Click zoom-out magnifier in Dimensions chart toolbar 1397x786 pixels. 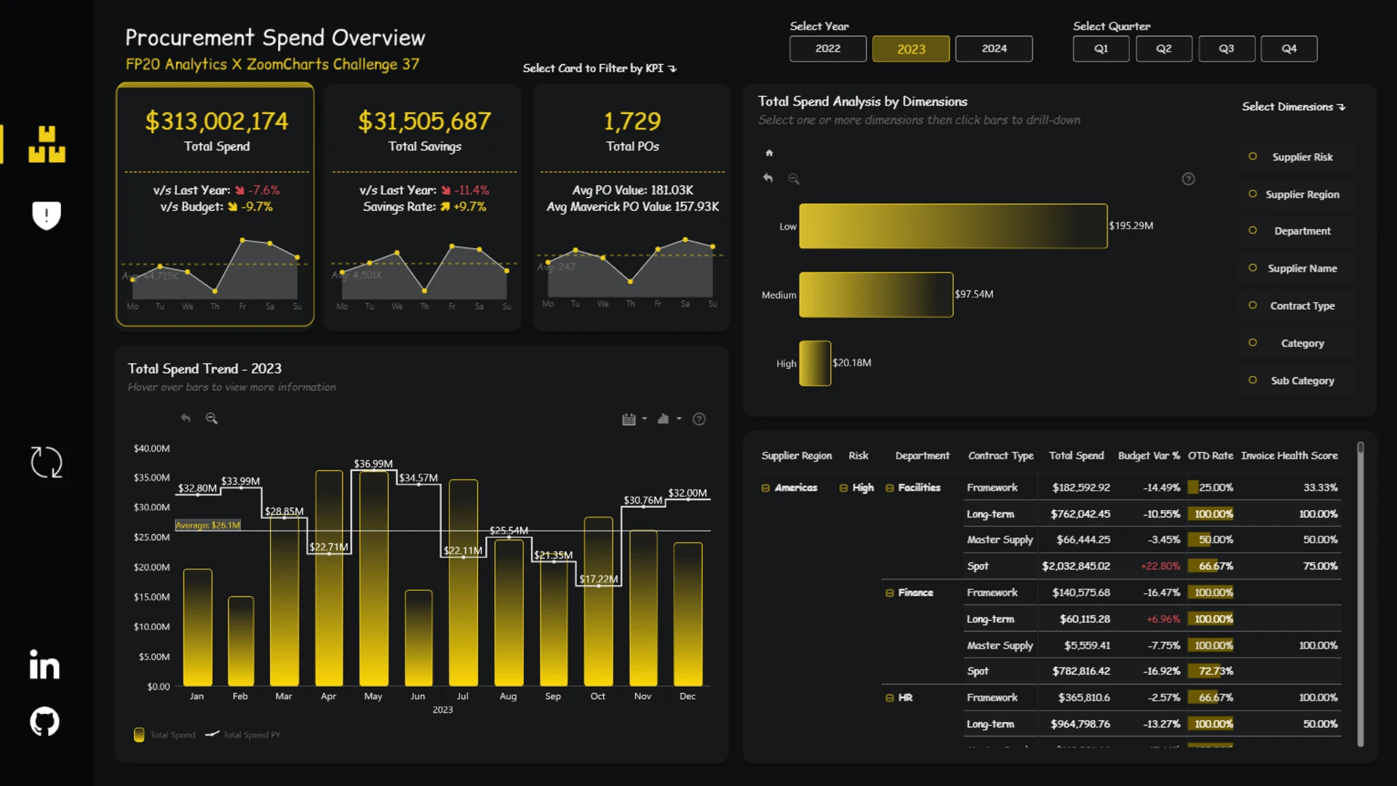click(x=794, y=179)
